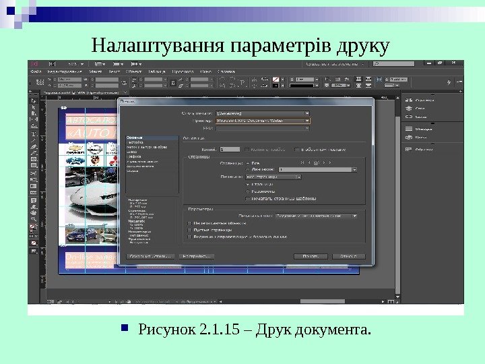
Task: Go to first page in print preview navigator
Action: [x=302, y=162]
